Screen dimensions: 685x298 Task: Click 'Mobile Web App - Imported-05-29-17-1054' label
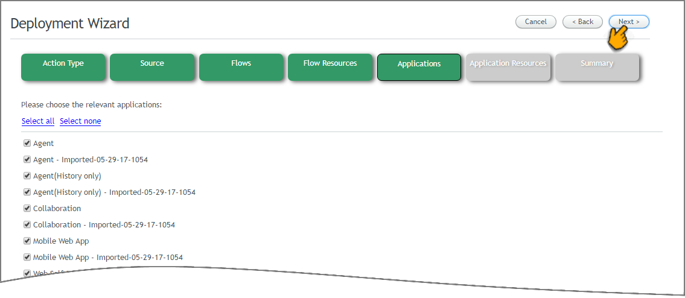(x=108, y=257)
